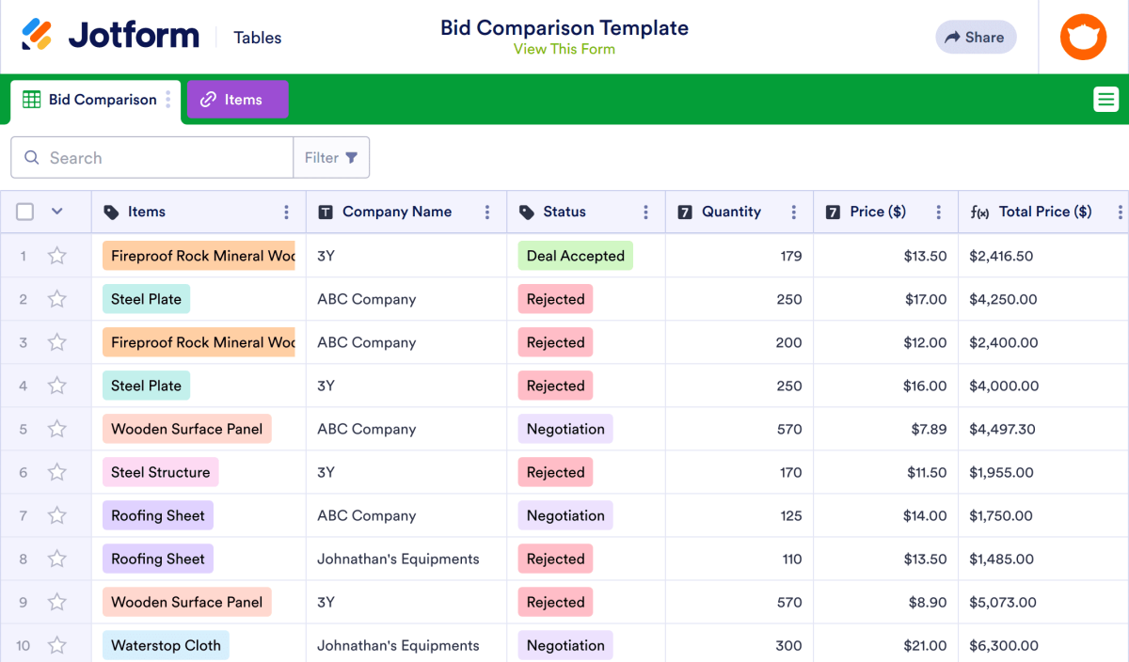Click the formula icon in Total Price header

[x=980, y=212]
